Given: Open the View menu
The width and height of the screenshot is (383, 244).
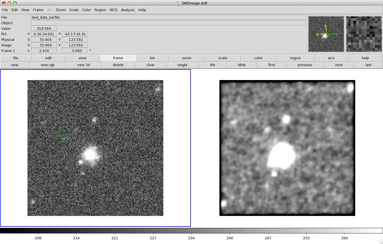Looking at the screenshot, I should (x=25, y=10).
